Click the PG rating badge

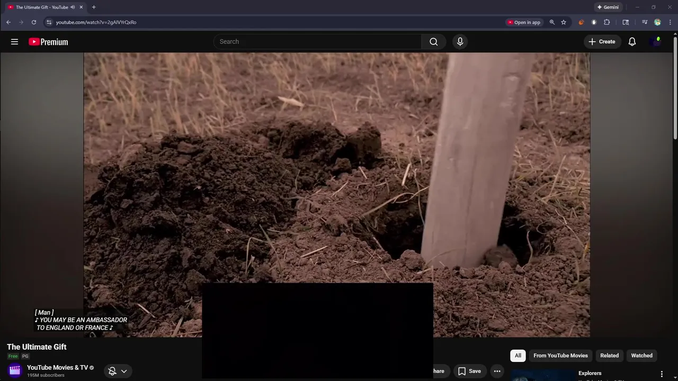pos(25,356)
